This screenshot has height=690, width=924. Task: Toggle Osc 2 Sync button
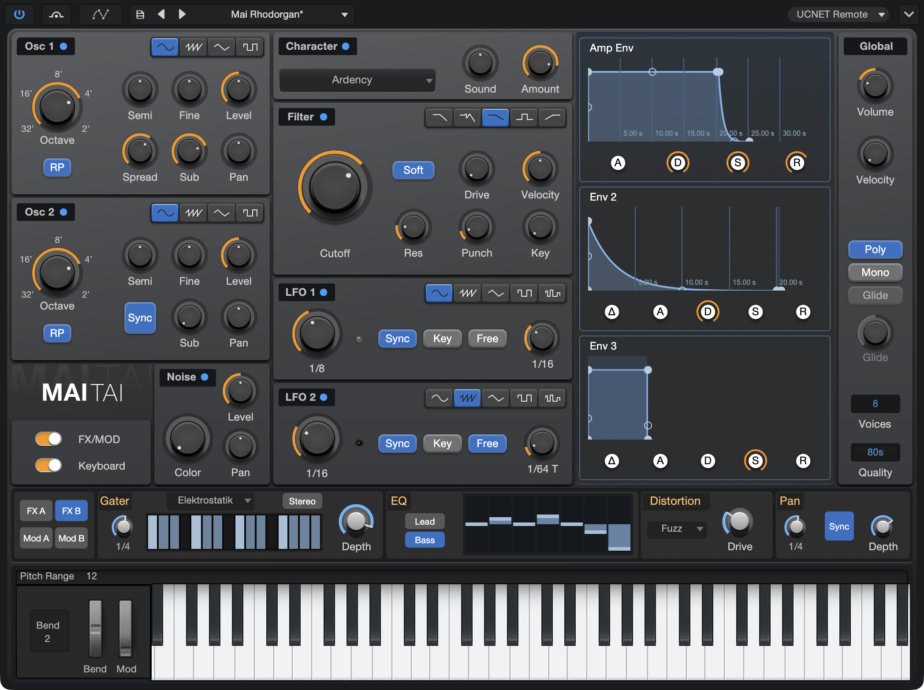click(140, 318)
